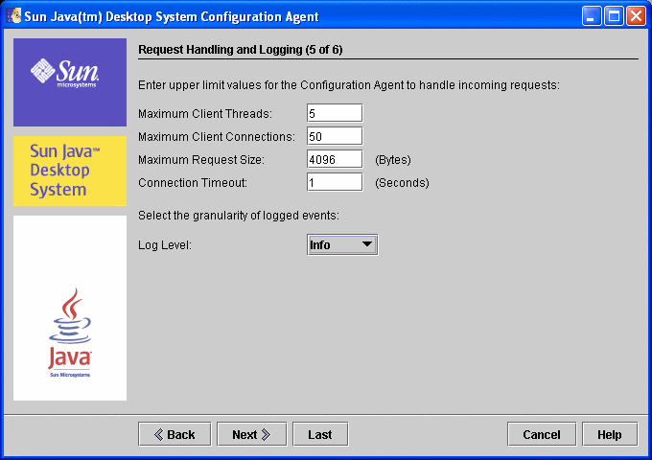Click the 'Enter upper limit values' instruction text
Viewport: 652px width, 460px height.
point(349,85)
